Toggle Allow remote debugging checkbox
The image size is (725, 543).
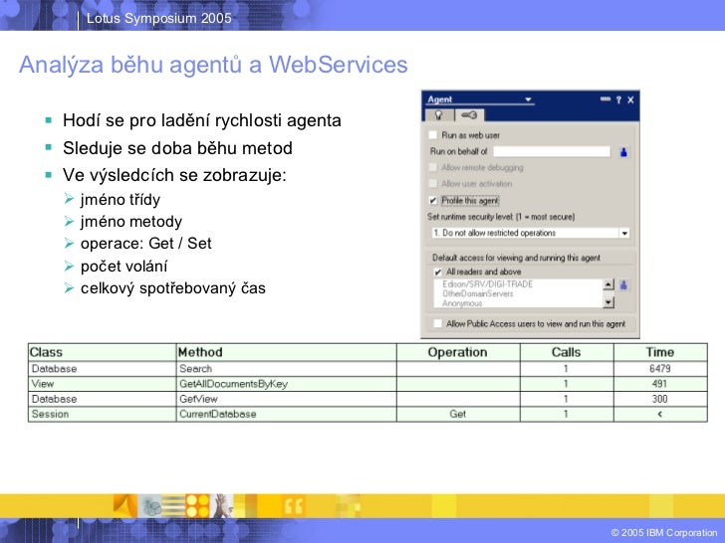click(433, 167)
